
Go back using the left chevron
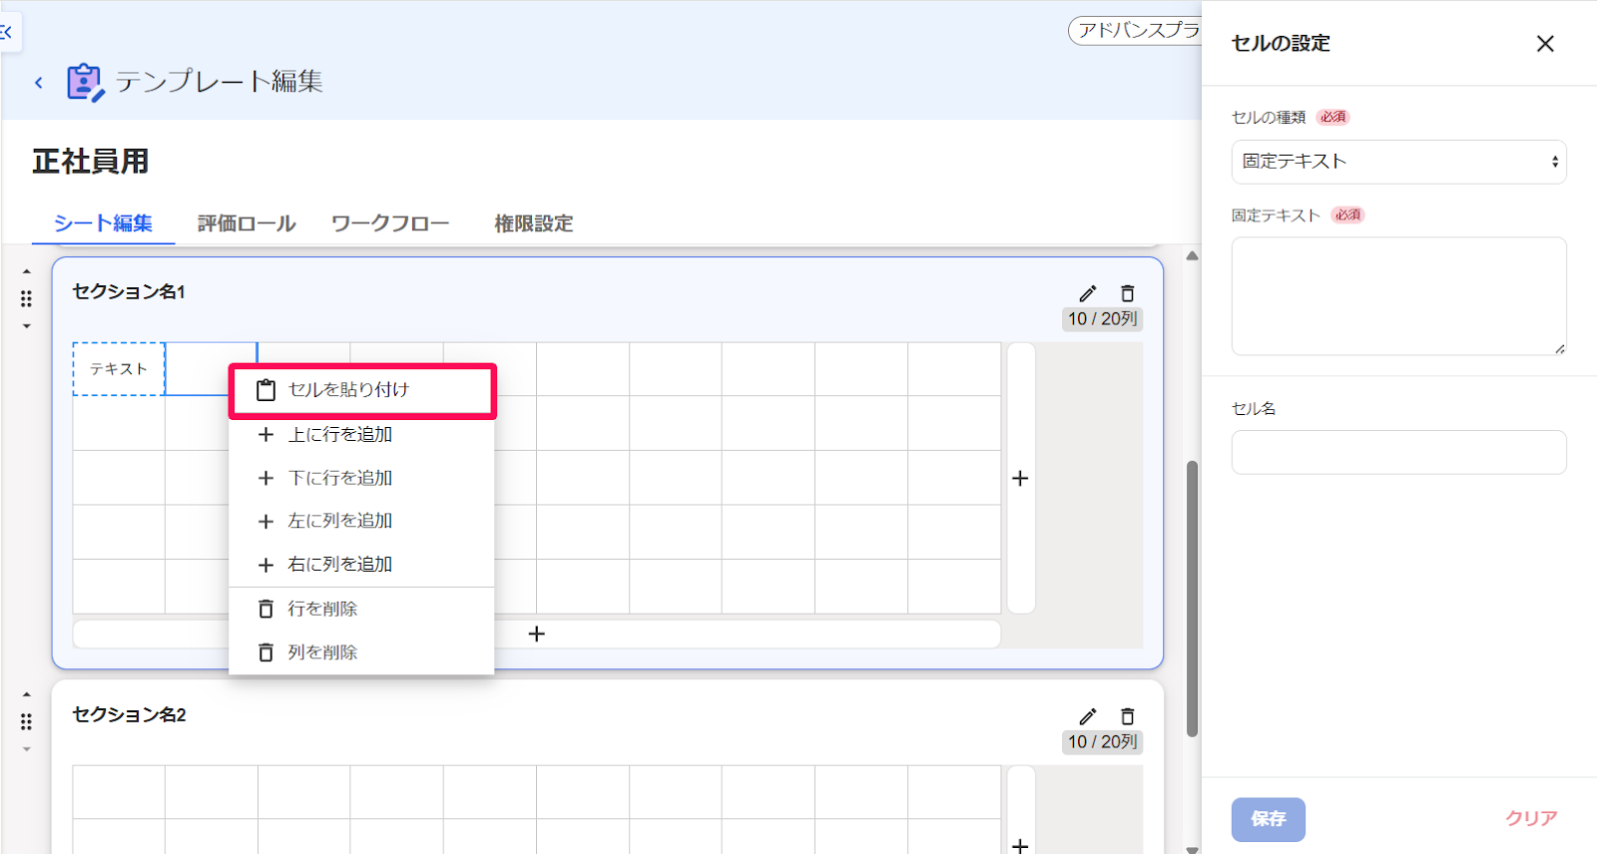pos(39,83)
